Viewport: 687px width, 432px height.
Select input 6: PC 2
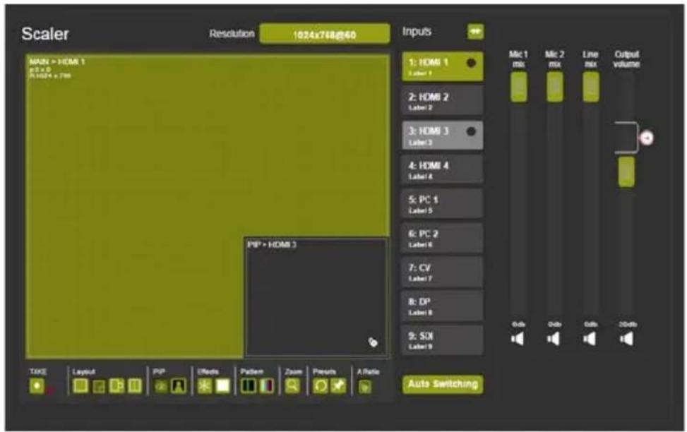(443, 238)
